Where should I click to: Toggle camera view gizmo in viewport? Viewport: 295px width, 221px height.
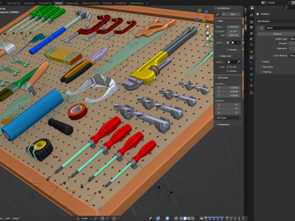(x=207, y=38)
